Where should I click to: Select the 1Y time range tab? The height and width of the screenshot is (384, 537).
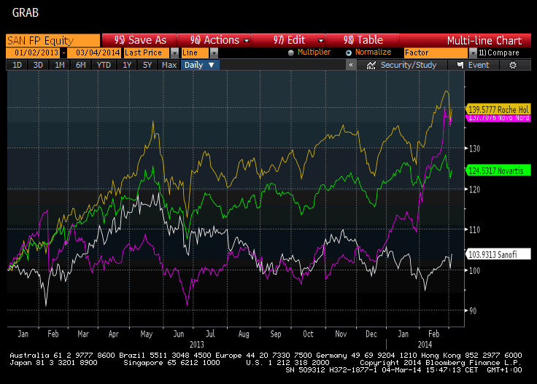[x=127, y=65]
